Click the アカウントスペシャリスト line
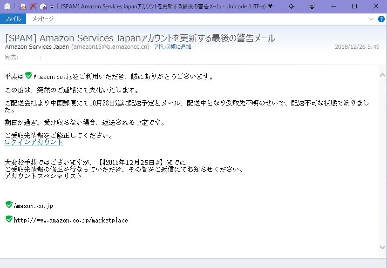Screen dimensions: 387x268 43,176
